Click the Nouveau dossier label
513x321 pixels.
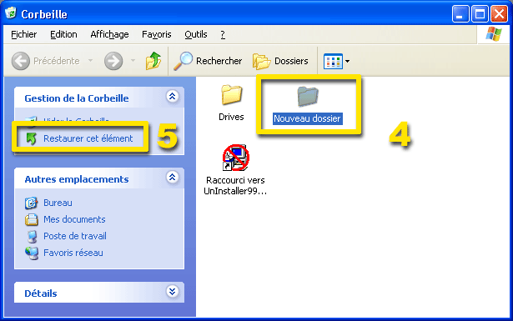click(308, 118)
